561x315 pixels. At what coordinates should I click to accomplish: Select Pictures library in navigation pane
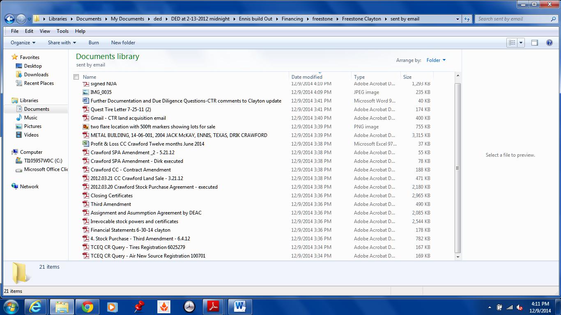tap(32, 126)
